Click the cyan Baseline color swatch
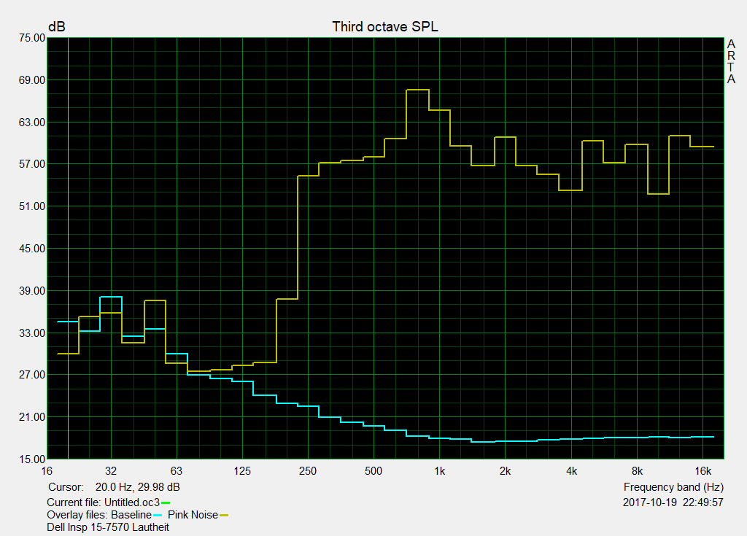 (158, 516)
